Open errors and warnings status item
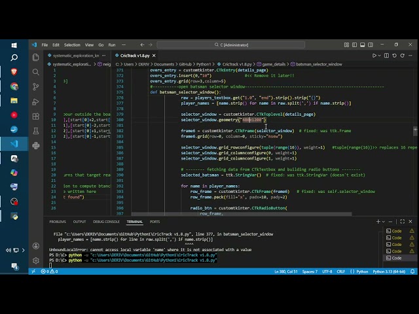The height and width of the screenshot is (314, 419). coord(49,271)
